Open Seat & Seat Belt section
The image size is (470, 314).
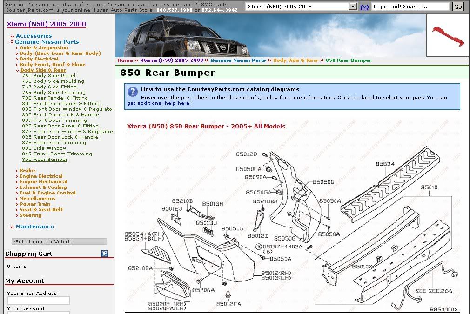pos(41,210)
